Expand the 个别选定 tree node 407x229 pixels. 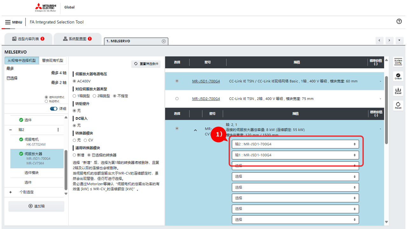coord(10,192)
